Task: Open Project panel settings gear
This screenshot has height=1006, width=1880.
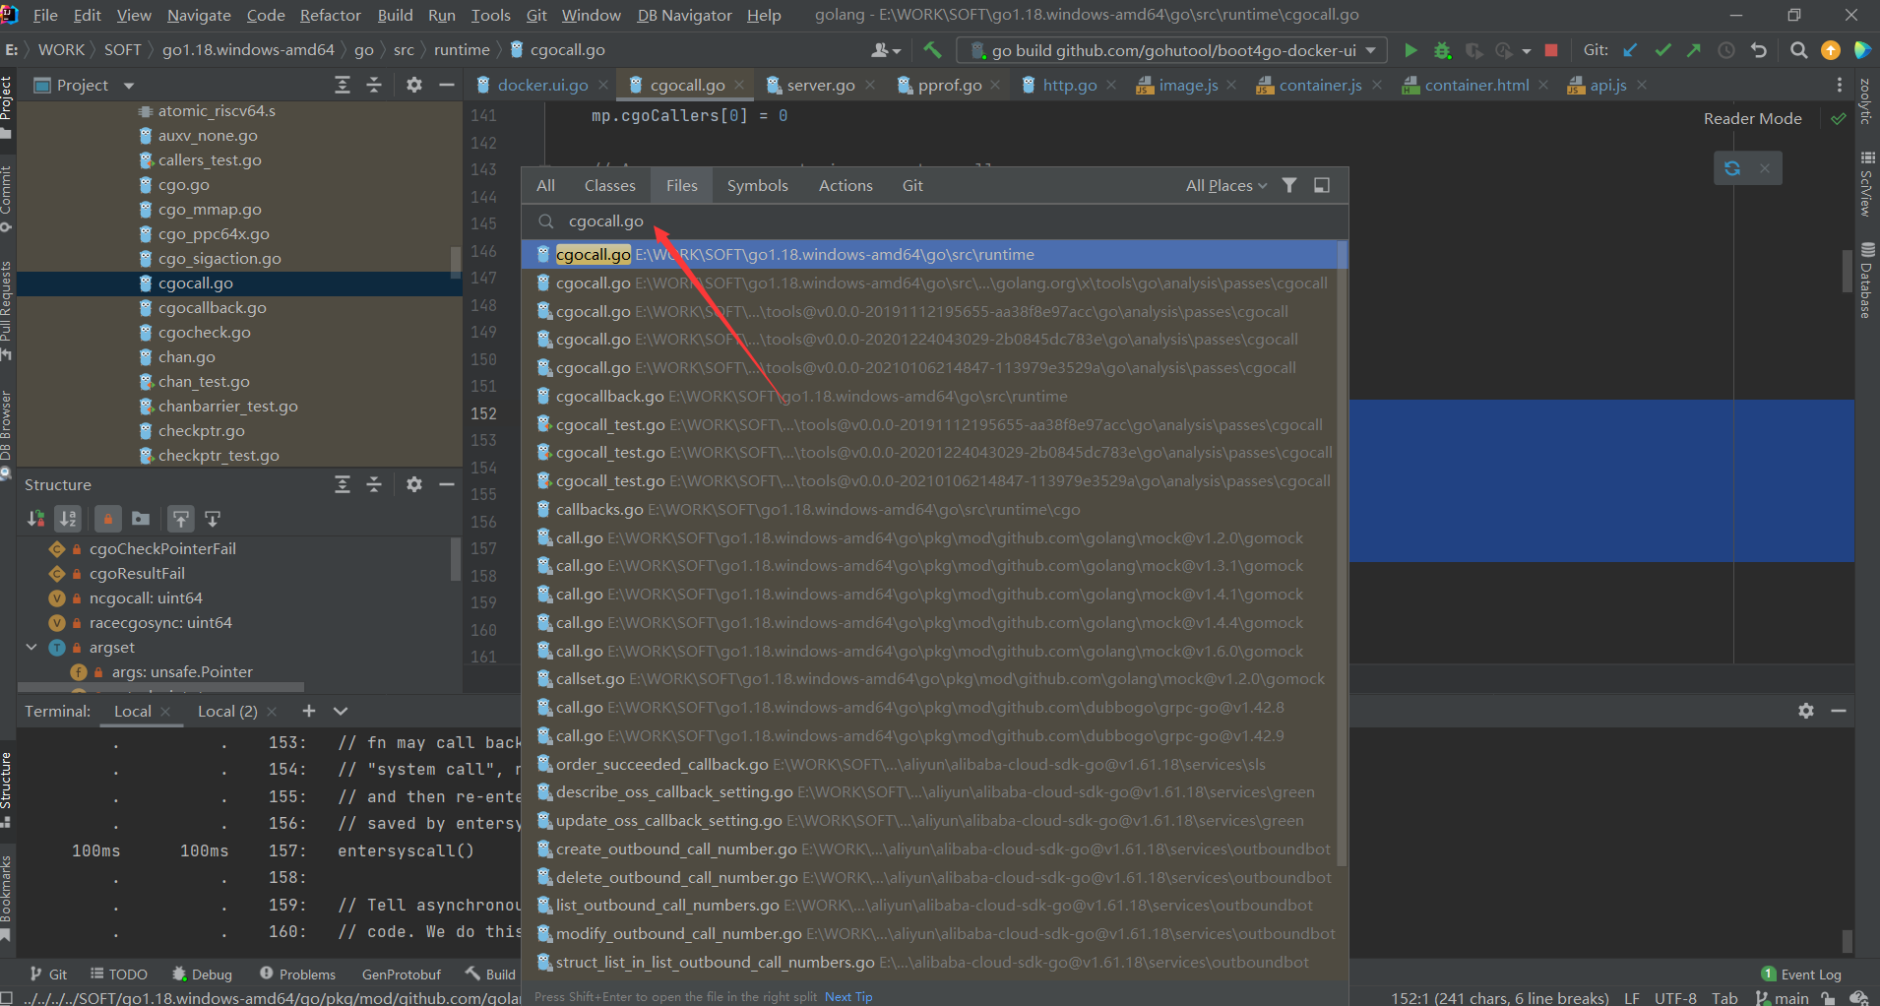Action: tap(414, 86)
